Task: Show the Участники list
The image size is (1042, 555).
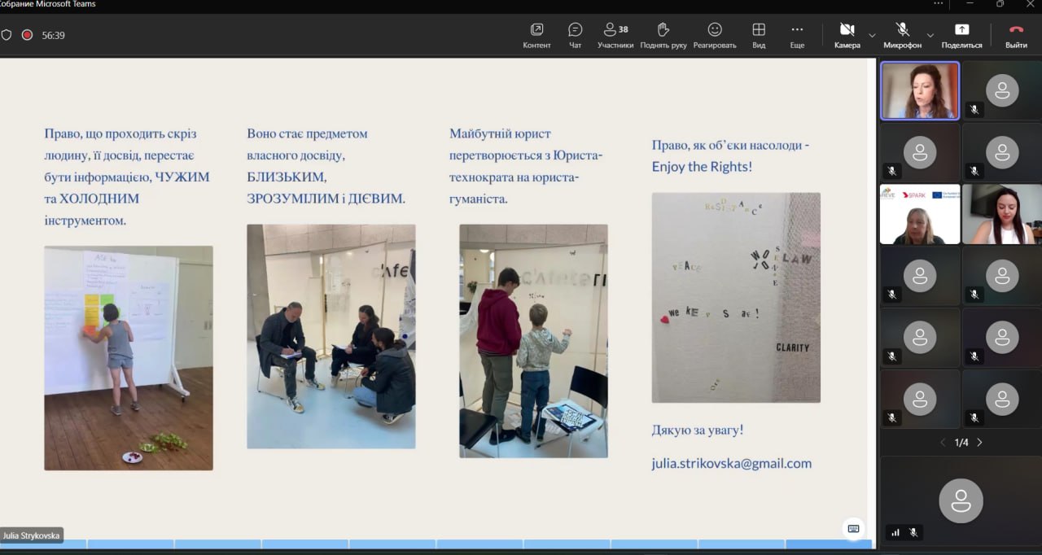Action: point(615,35)
